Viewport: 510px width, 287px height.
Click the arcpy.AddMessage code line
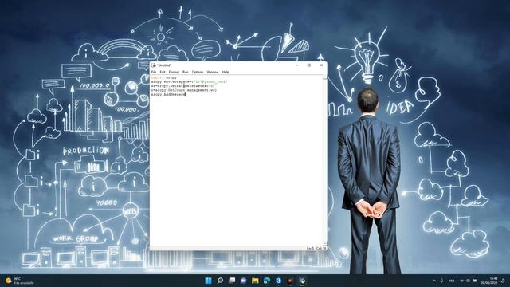168,94
